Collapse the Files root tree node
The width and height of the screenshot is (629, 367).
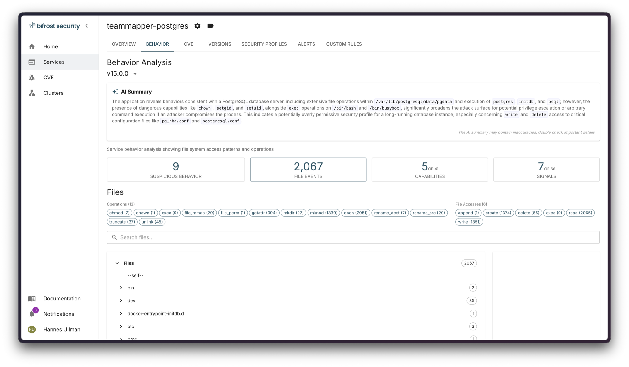pyautogui.click(x=117, y=263)
